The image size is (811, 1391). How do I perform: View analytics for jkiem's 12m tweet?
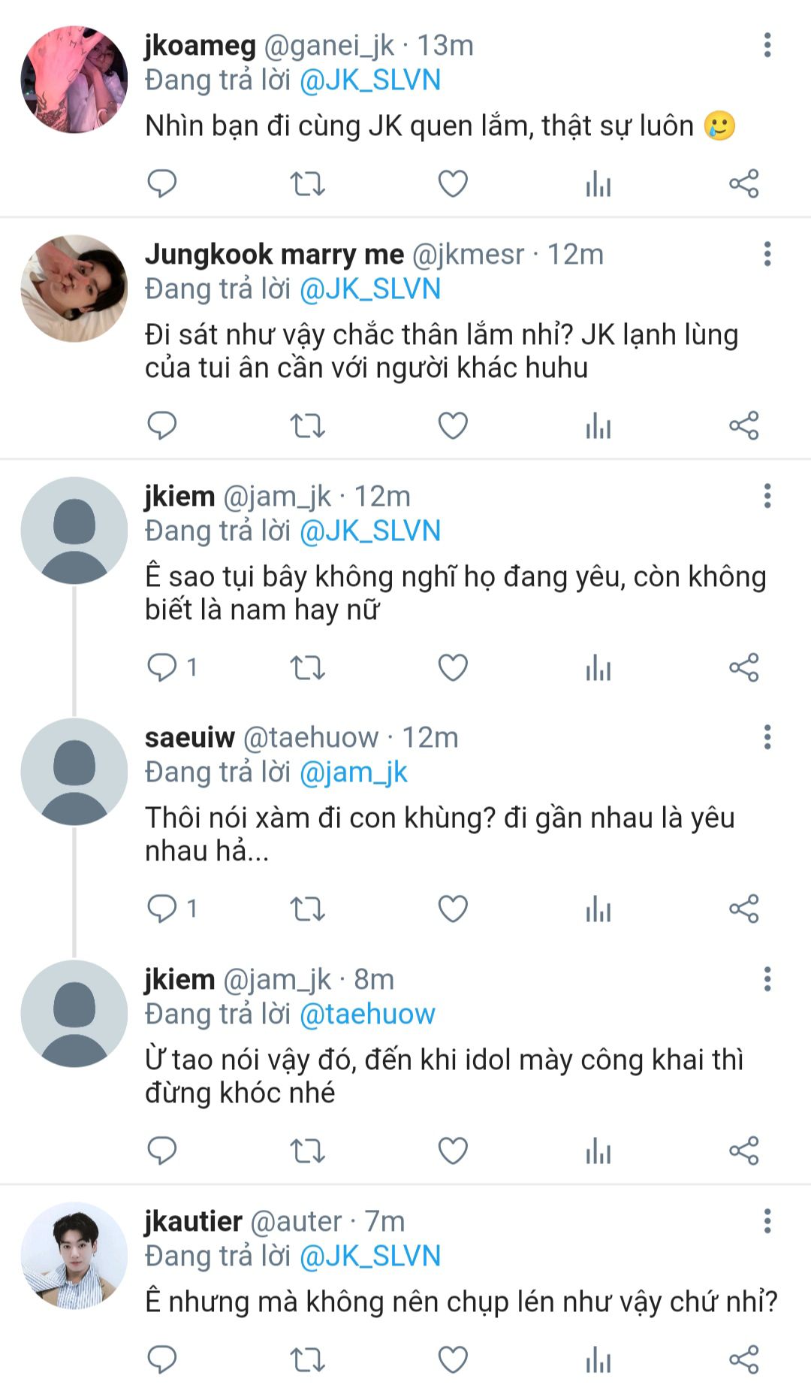598,667
